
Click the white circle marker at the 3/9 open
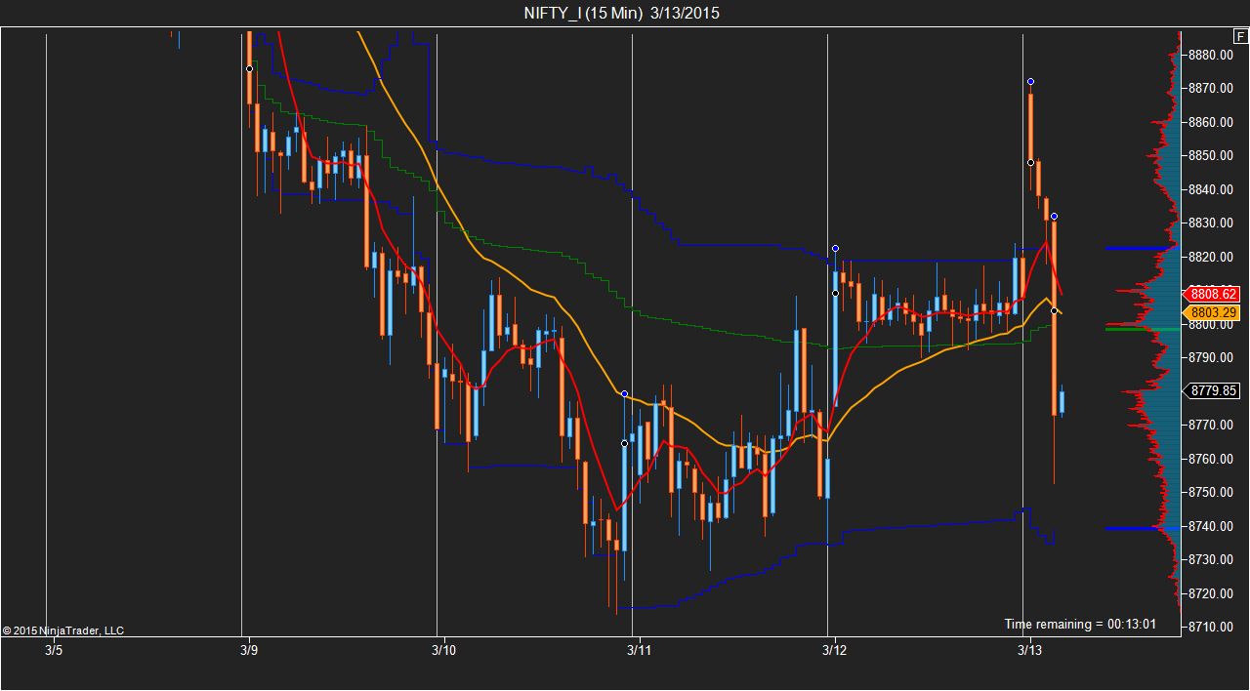point(249,68)
